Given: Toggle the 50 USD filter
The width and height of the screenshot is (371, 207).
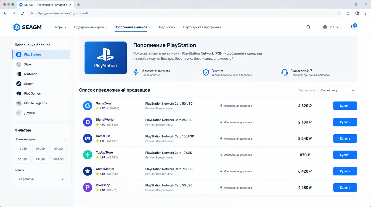Looking at the screenshot, I should 23,159.
